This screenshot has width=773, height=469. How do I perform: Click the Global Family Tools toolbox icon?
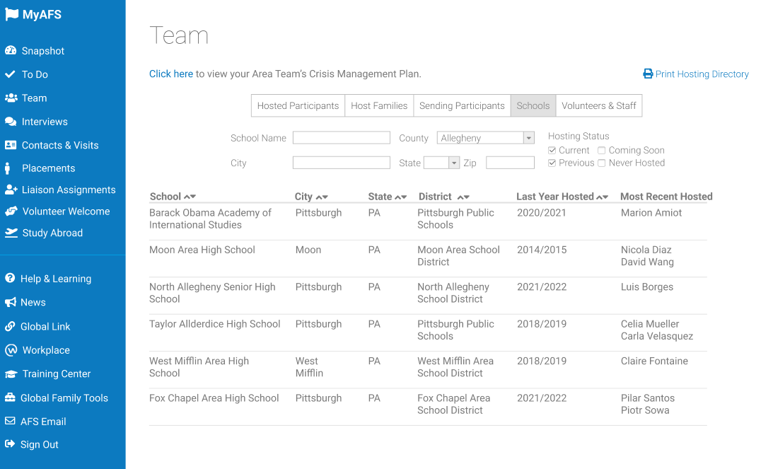[10, 398]
